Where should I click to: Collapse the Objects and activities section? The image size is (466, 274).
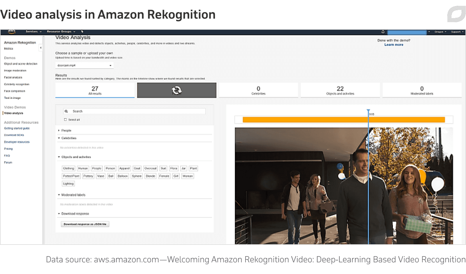[75, 157]
